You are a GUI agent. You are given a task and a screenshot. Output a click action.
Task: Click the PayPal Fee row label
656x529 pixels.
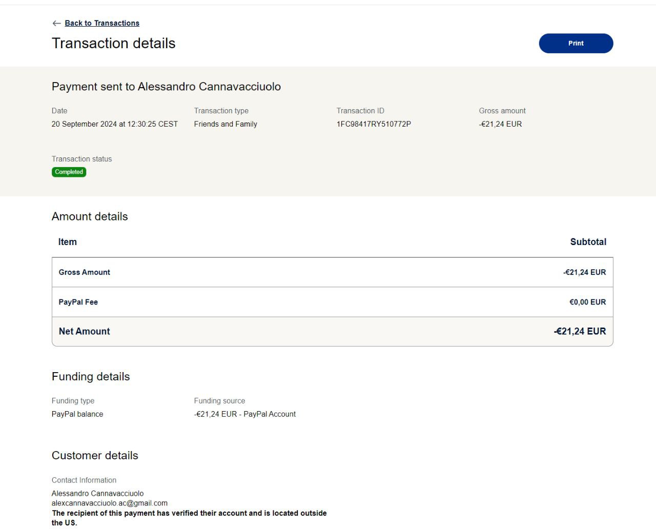point(78,302)
